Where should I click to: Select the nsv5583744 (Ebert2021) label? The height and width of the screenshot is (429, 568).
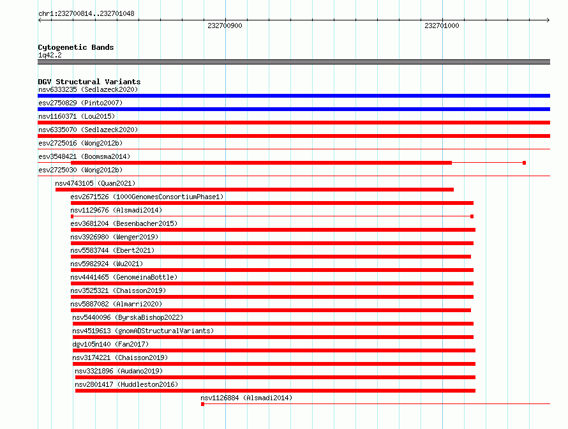[x=112, y=250]
